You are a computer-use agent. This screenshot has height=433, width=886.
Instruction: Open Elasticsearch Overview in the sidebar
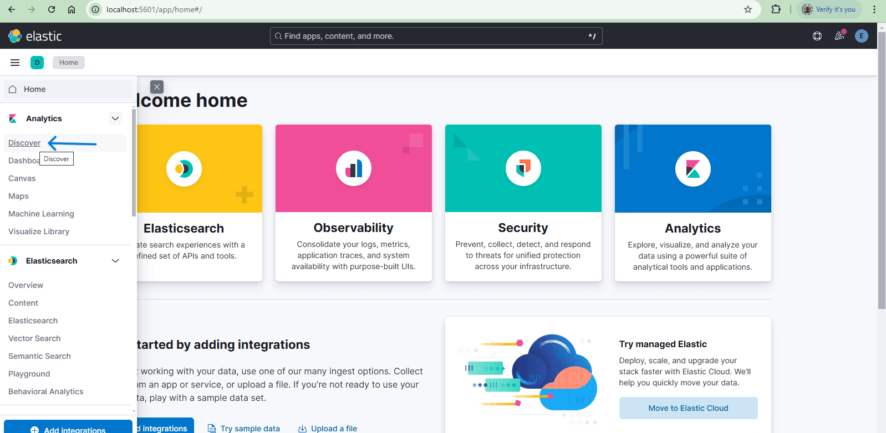26,285
